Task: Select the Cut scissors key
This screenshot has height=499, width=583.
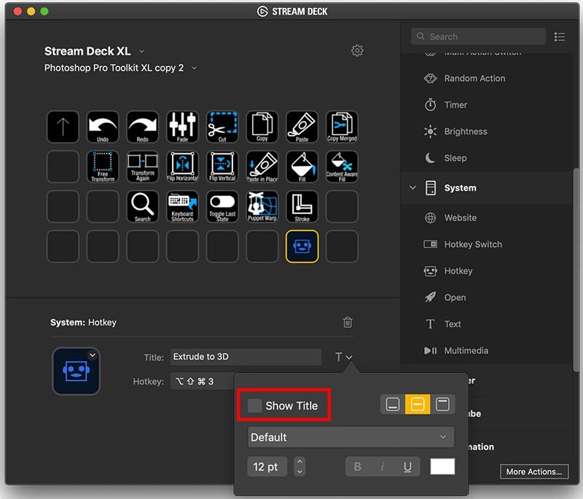Action: (x=222, y=127)
